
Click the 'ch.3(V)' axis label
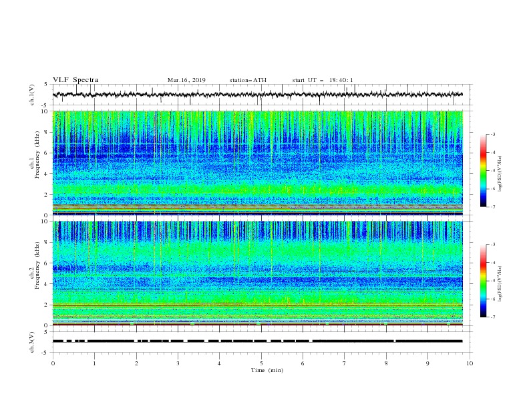click(32, 342)
